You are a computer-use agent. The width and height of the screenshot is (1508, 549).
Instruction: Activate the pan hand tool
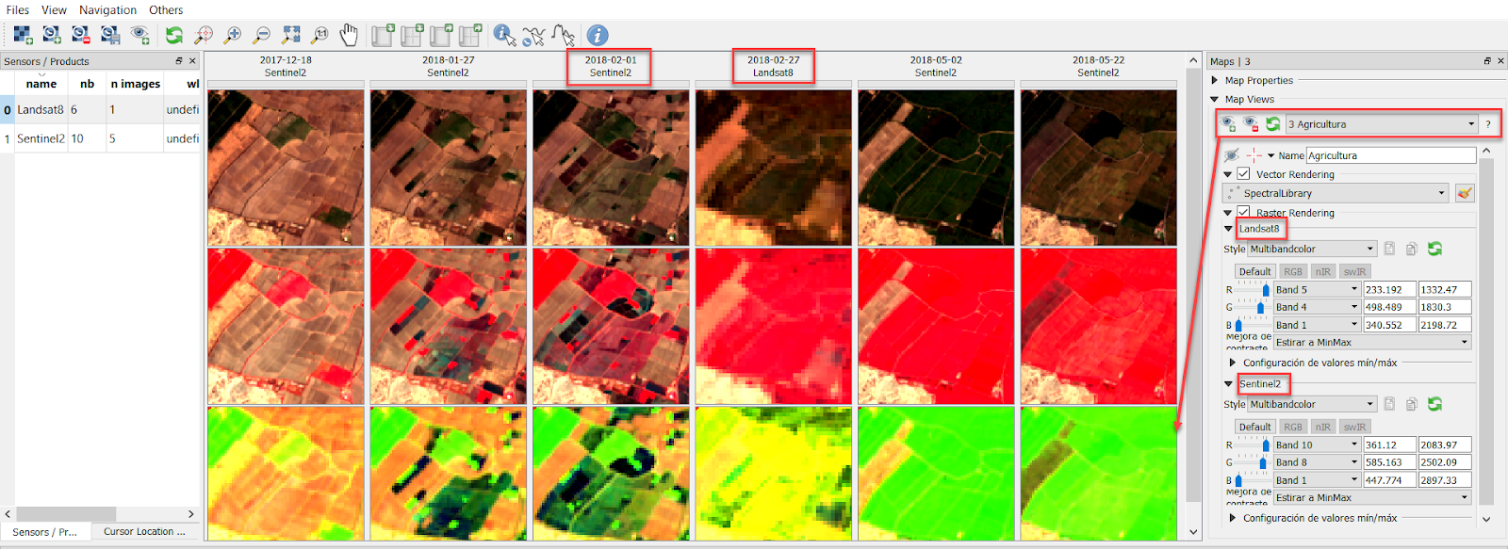point(349,35)
